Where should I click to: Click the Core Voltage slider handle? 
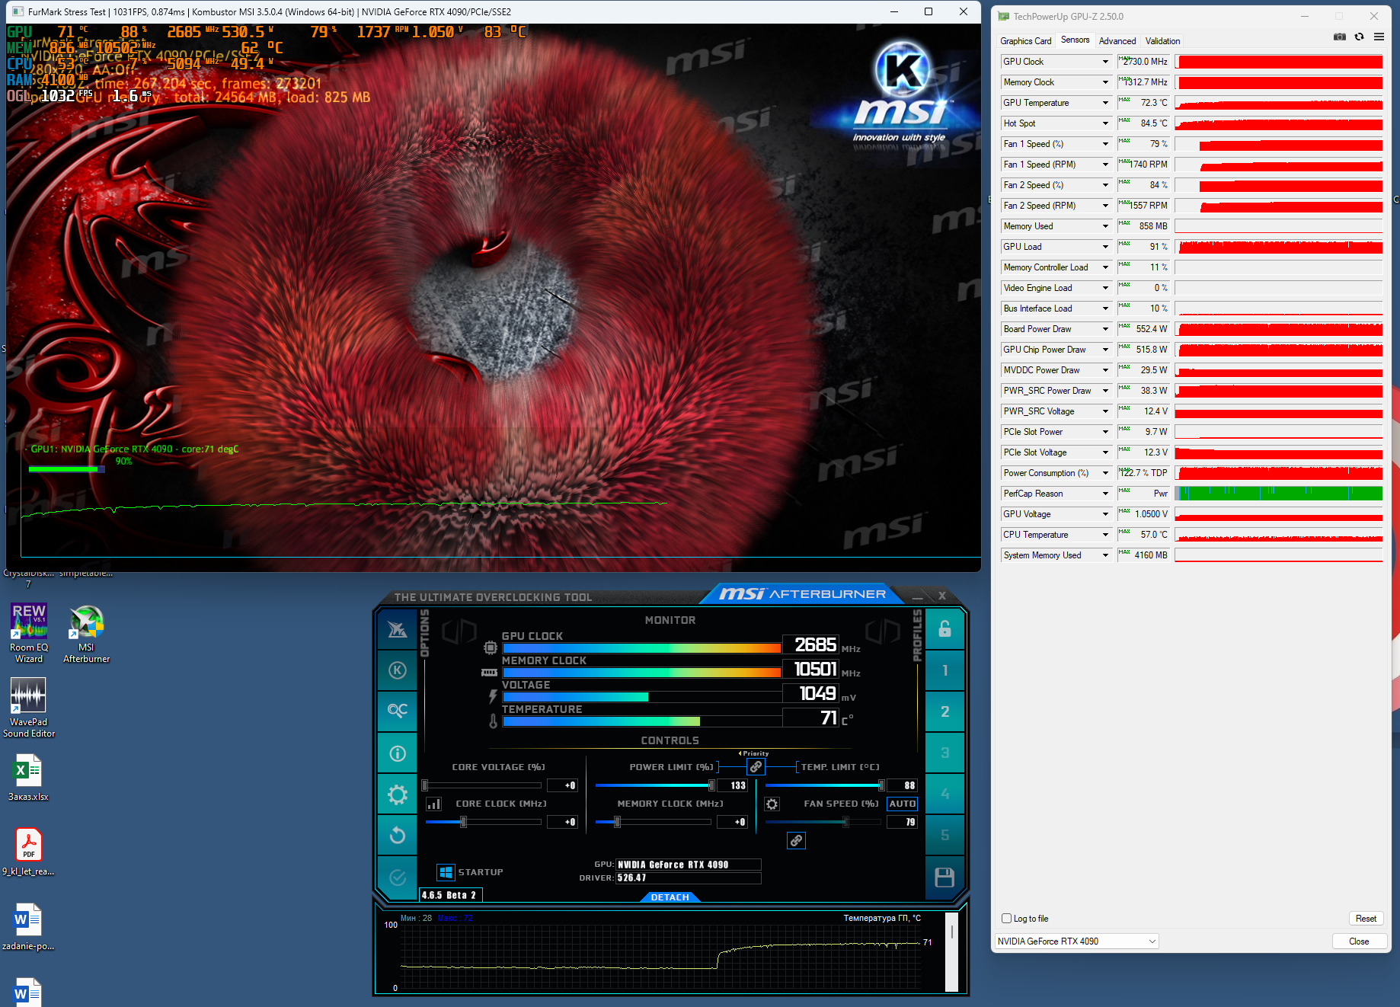425,785
